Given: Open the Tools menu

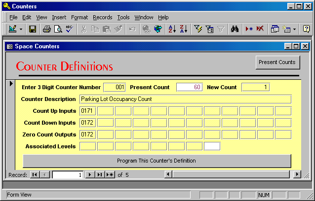Looking at the screenshot, I should tap(123, 17).
